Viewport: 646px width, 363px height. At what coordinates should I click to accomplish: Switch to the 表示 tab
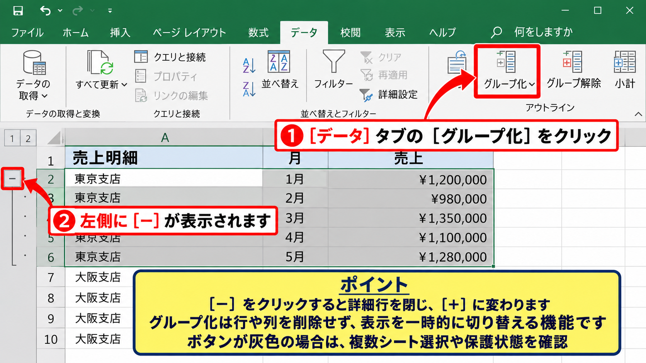pyautogui.click(x=395, y=32)
